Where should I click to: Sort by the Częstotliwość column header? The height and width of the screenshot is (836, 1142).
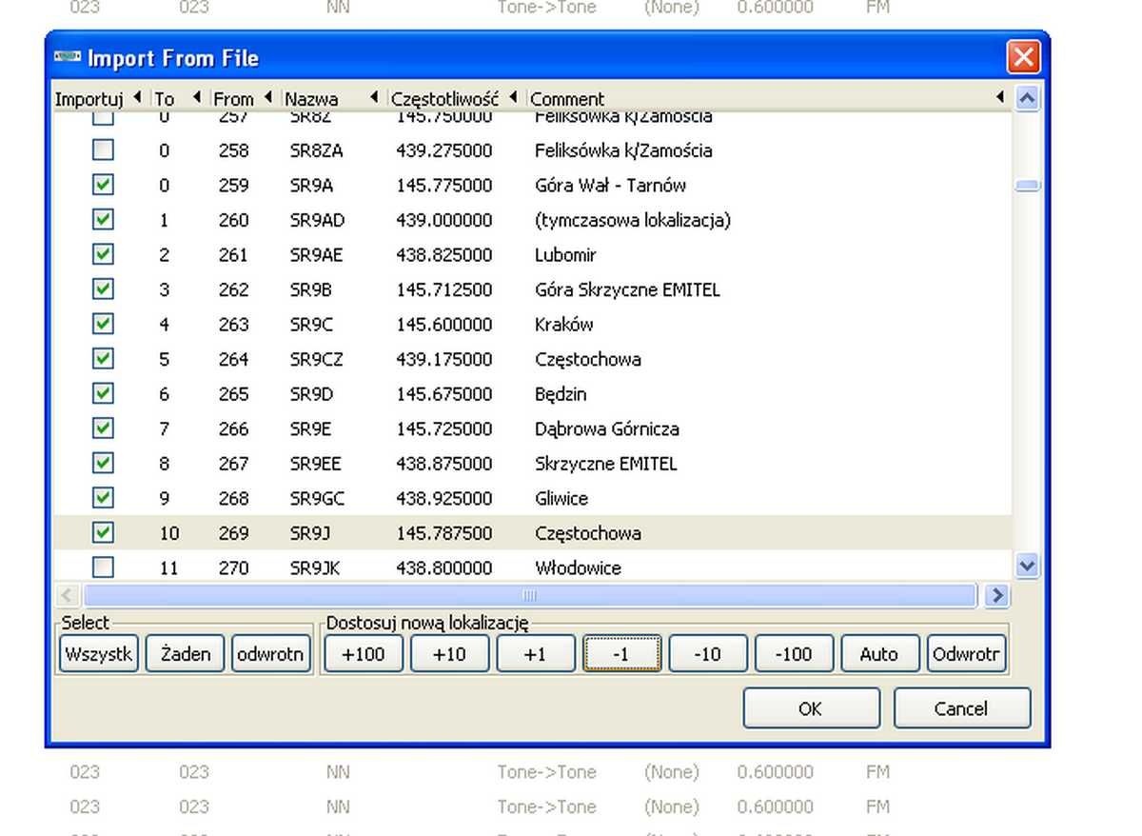pos(444,98)
